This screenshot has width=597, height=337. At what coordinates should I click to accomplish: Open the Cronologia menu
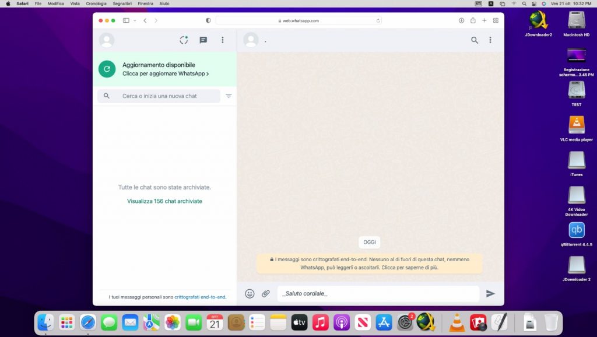pos(96,3)
